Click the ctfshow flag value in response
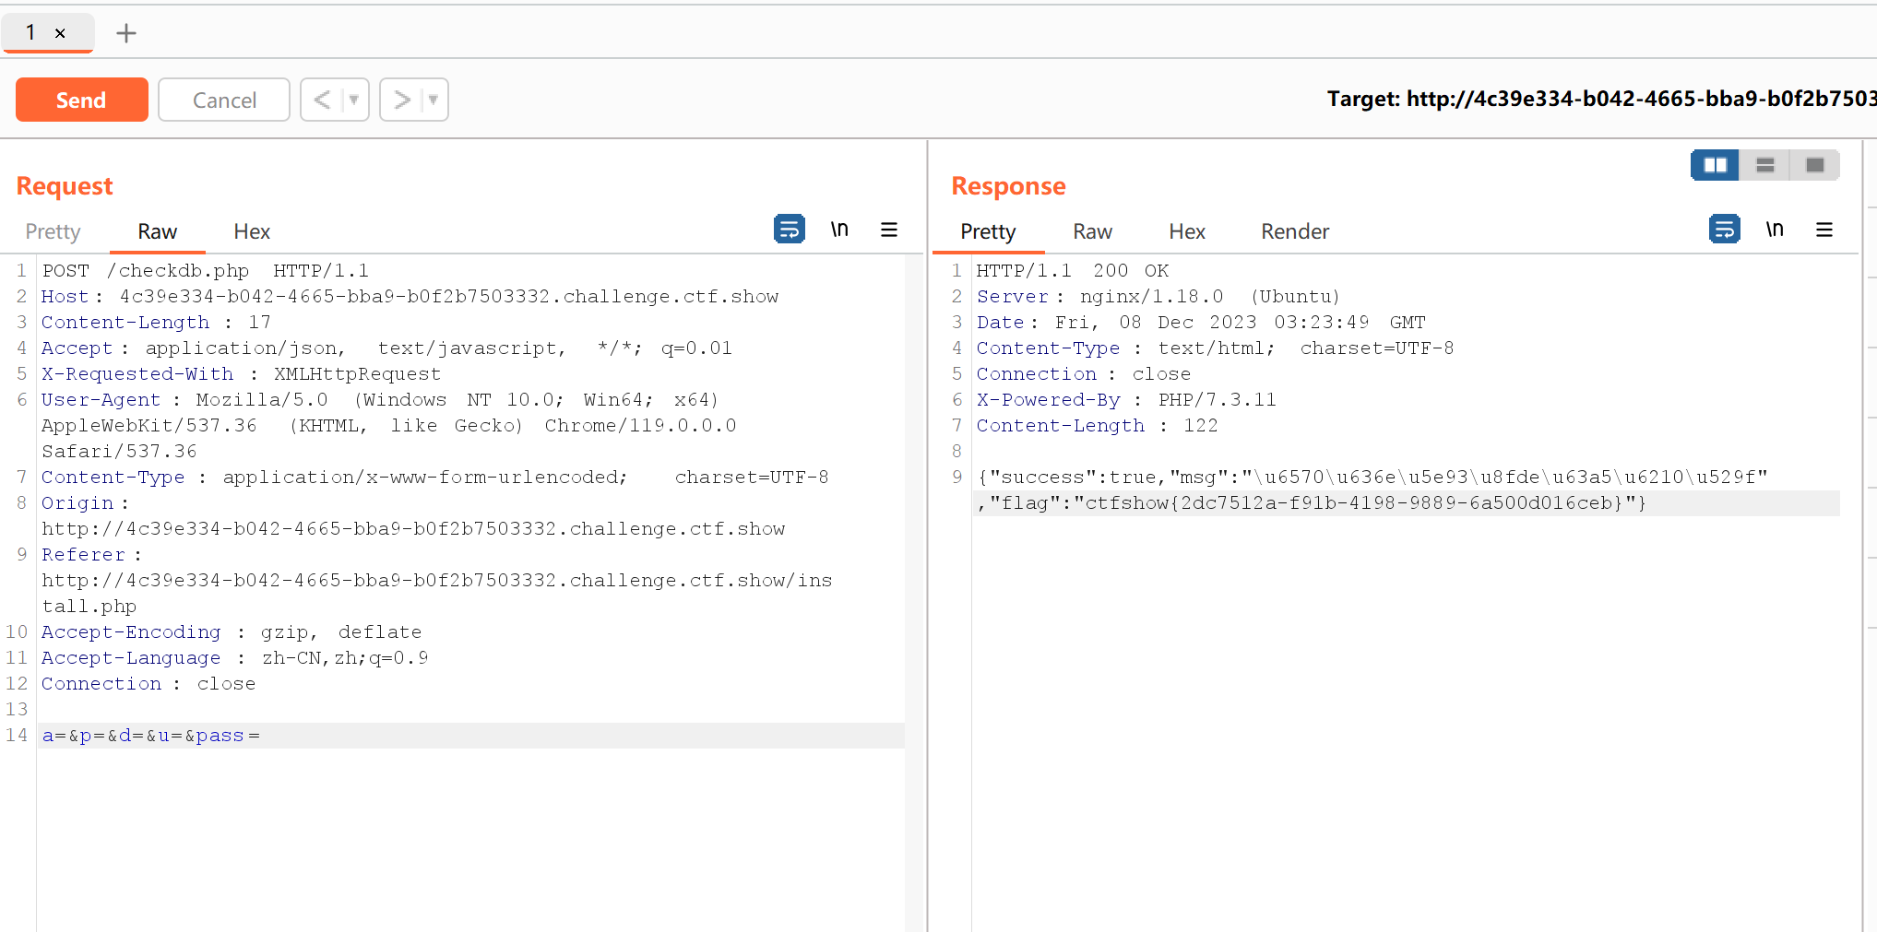Image resolution: width=1877 pixels, height=932 pixels. 1354,503
